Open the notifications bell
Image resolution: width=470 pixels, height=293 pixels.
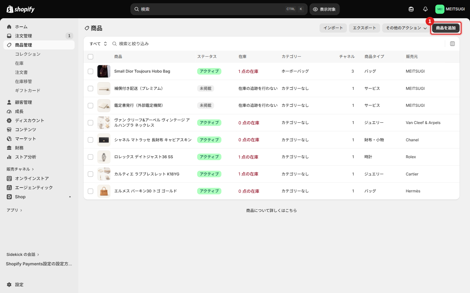click(x=425, y=9)
